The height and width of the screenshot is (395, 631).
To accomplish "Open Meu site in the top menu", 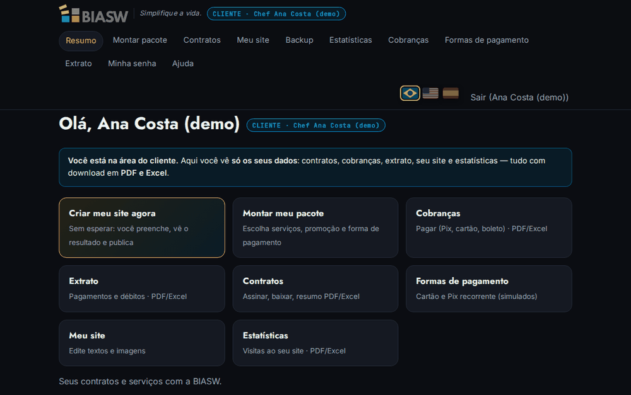I will click(x=253, y=40).
